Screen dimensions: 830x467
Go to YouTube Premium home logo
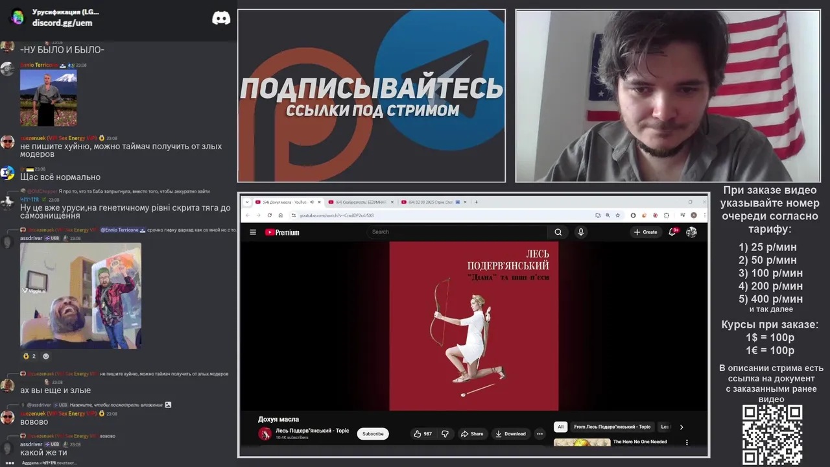point(282,232)
